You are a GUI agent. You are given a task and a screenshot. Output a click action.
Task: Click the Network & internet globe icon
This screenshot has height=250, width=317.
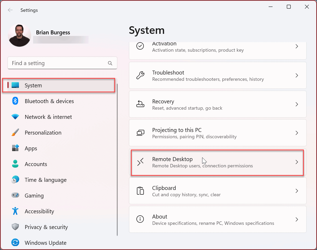coord(15,117)
